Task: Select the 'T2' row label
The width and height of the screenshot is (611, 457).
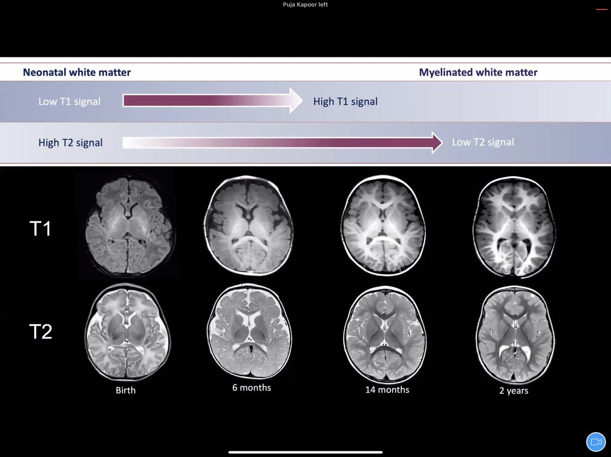Action: (40, 332)
